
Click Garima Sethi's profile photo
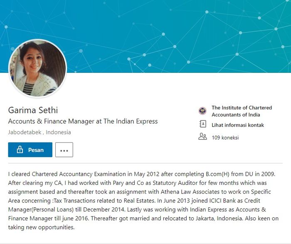coord(37,68)
